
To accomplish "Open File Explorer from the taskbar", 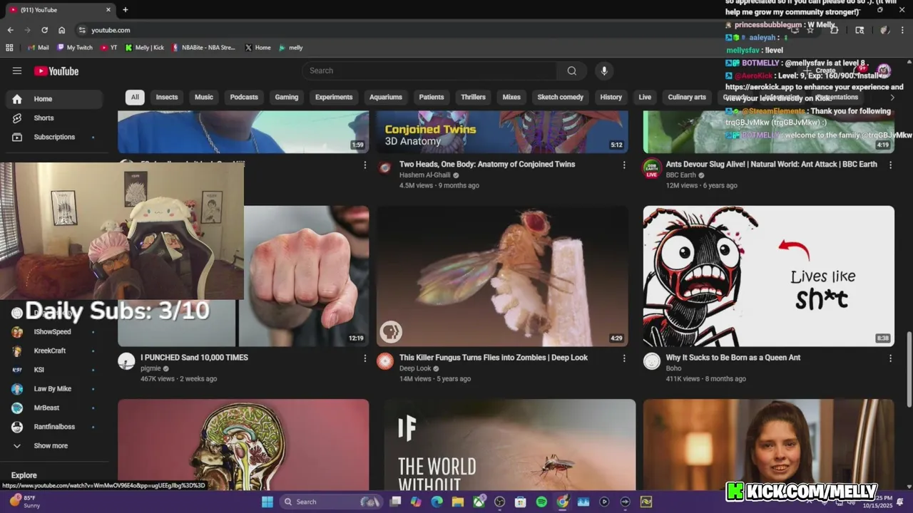I will point(457,502).
